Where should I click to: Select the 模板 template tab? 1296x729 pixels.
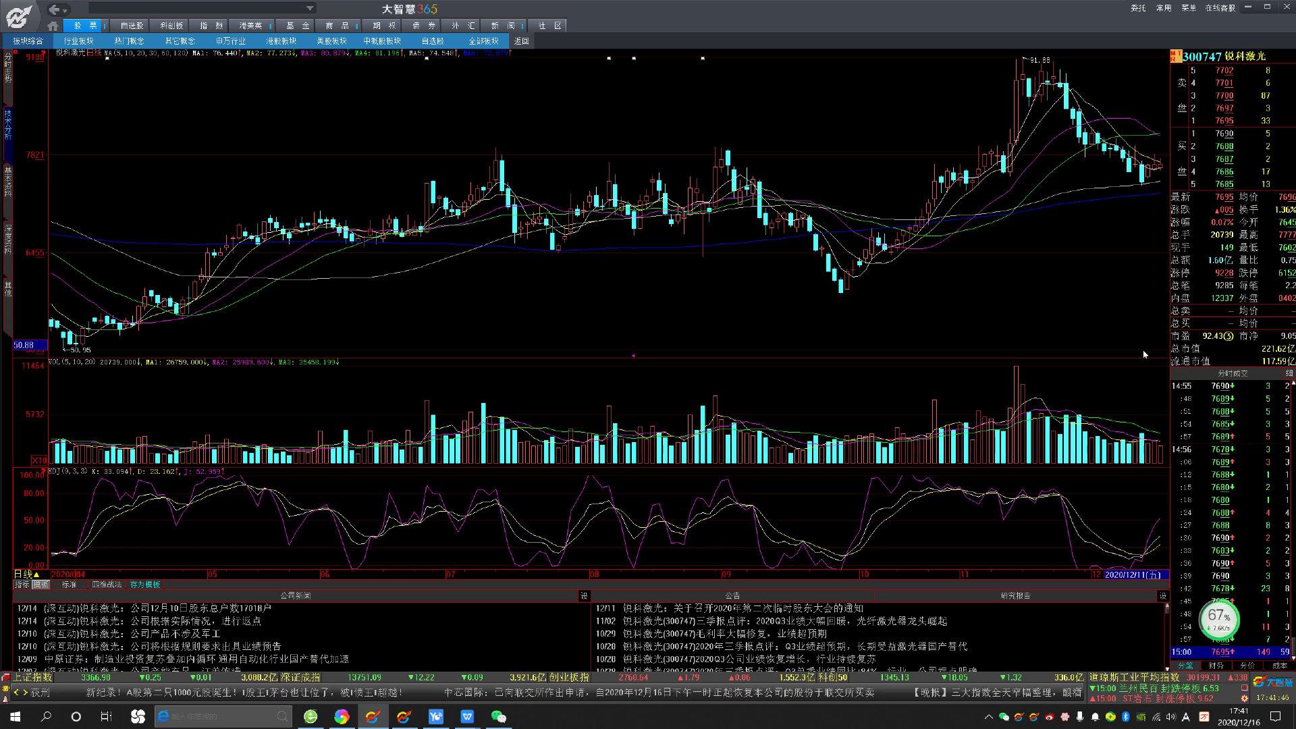click(40, 585)
